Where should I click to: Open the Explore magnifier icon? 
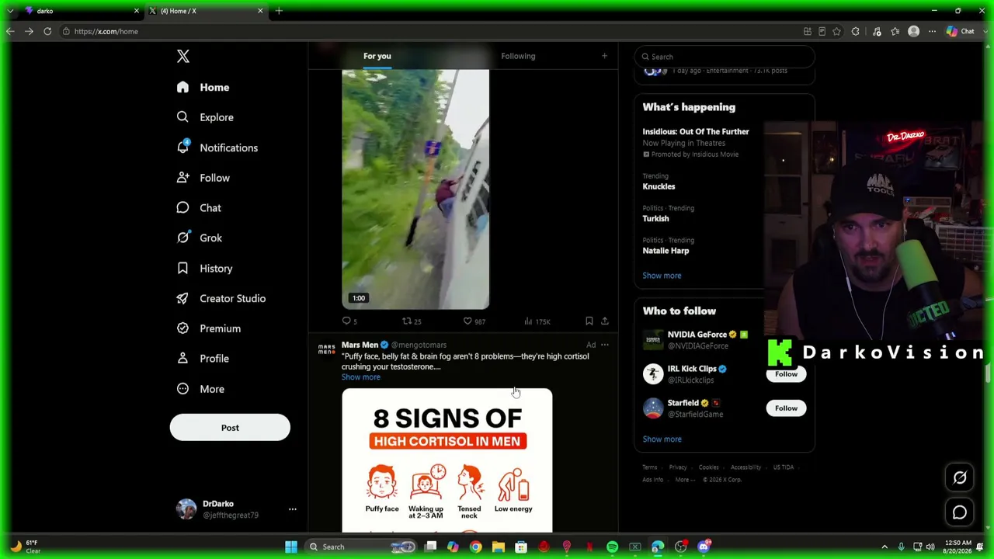[x=182, y=117]
